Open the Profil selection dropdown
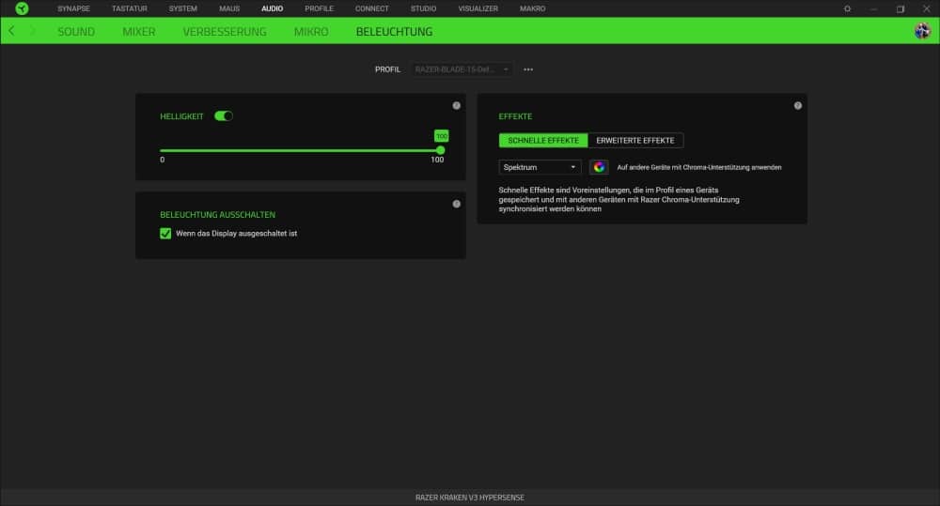 pos(462,69)
